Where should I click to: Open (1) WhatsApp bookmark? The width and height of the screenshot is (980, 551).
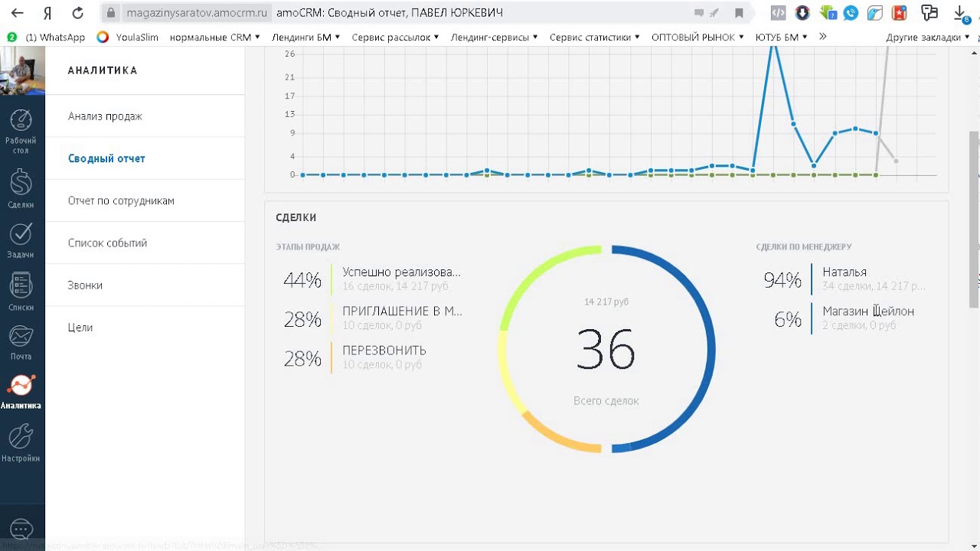click(x=46, y=37)
